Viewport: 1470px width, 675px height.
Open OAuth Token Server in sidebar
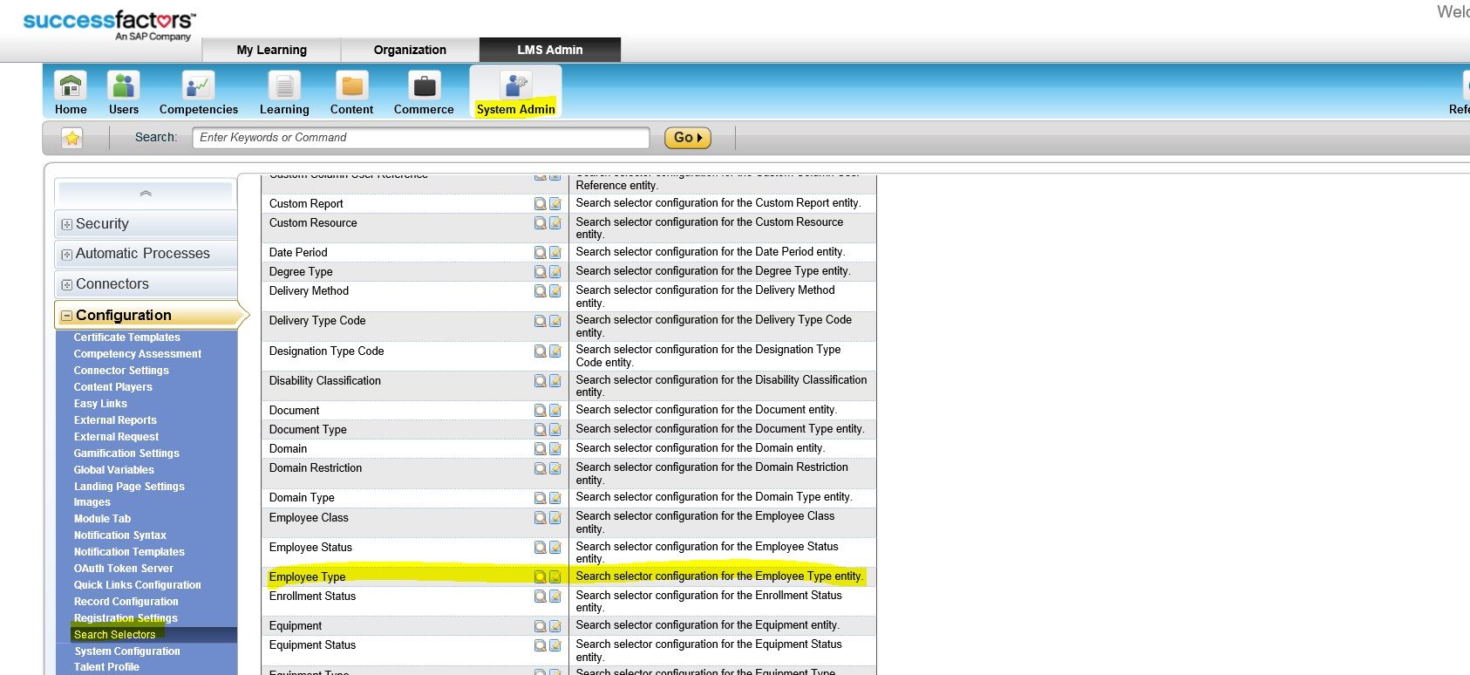(123, 569)
